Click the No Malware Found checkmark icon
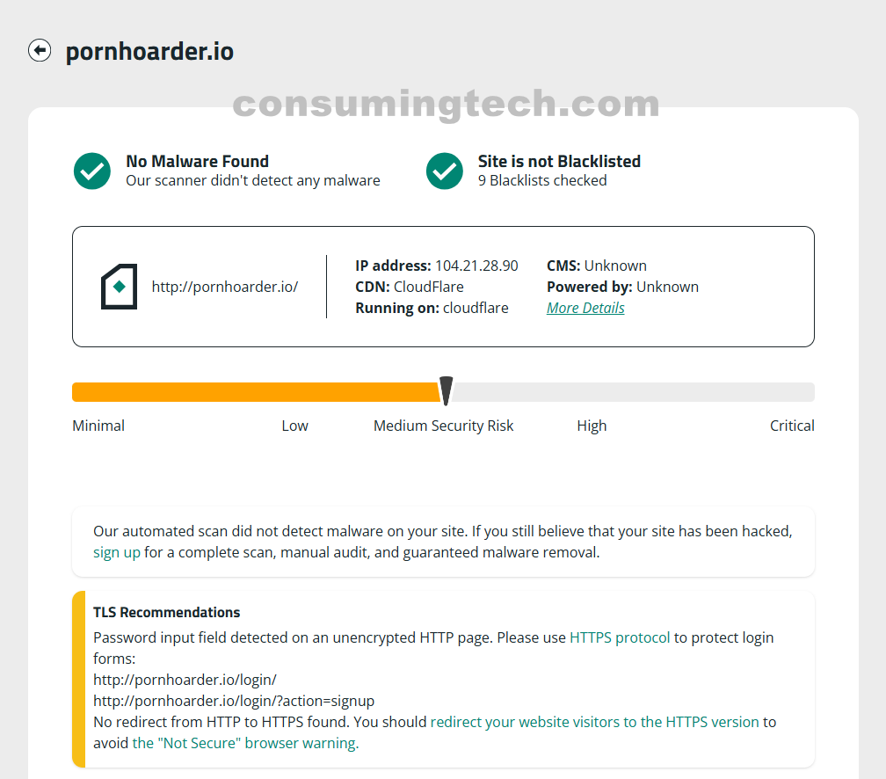Image resolution: width=886 pixels, height=779 pixels. [92, 171]
